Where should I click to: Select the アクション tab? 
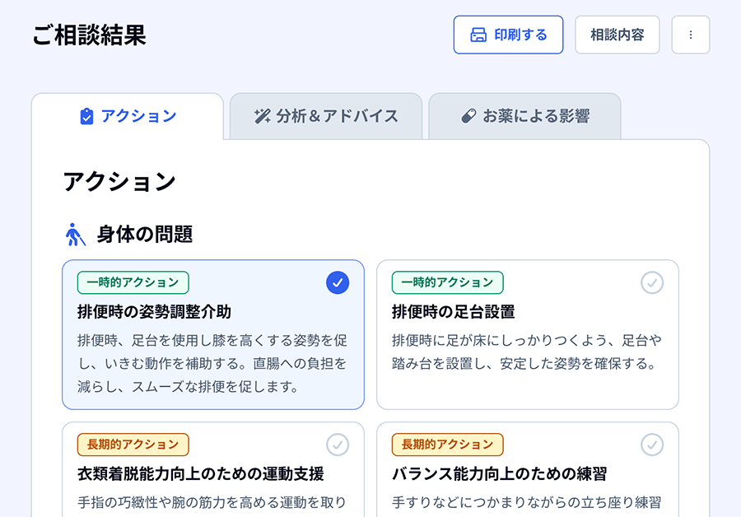tap(128, 116)
